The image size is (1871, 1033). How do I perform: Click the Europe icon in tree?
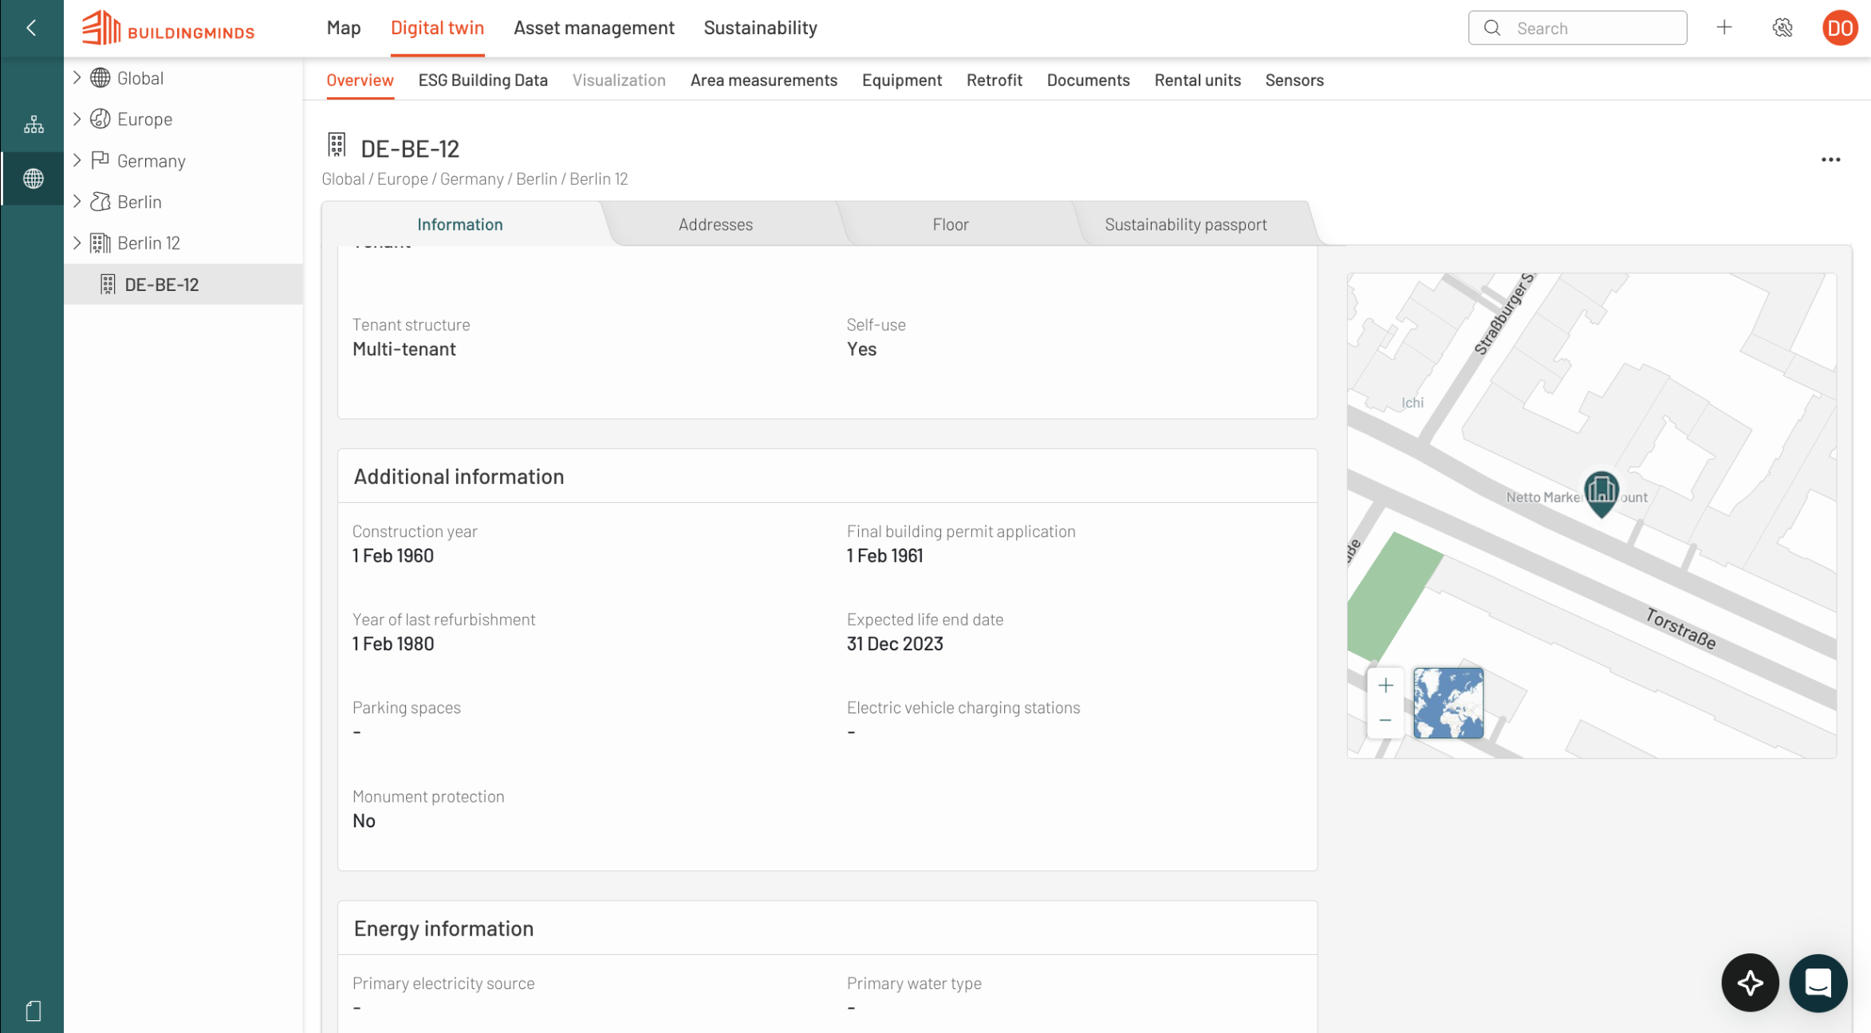pyautogui.click(x=100, y=119)
